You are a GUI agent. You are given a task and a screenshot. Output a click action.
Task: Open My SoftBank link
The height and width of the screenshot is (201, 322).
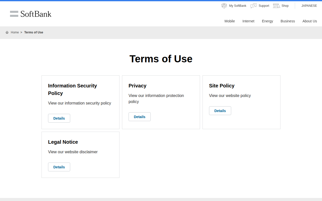pyautogui.click(x=238, y=6)
